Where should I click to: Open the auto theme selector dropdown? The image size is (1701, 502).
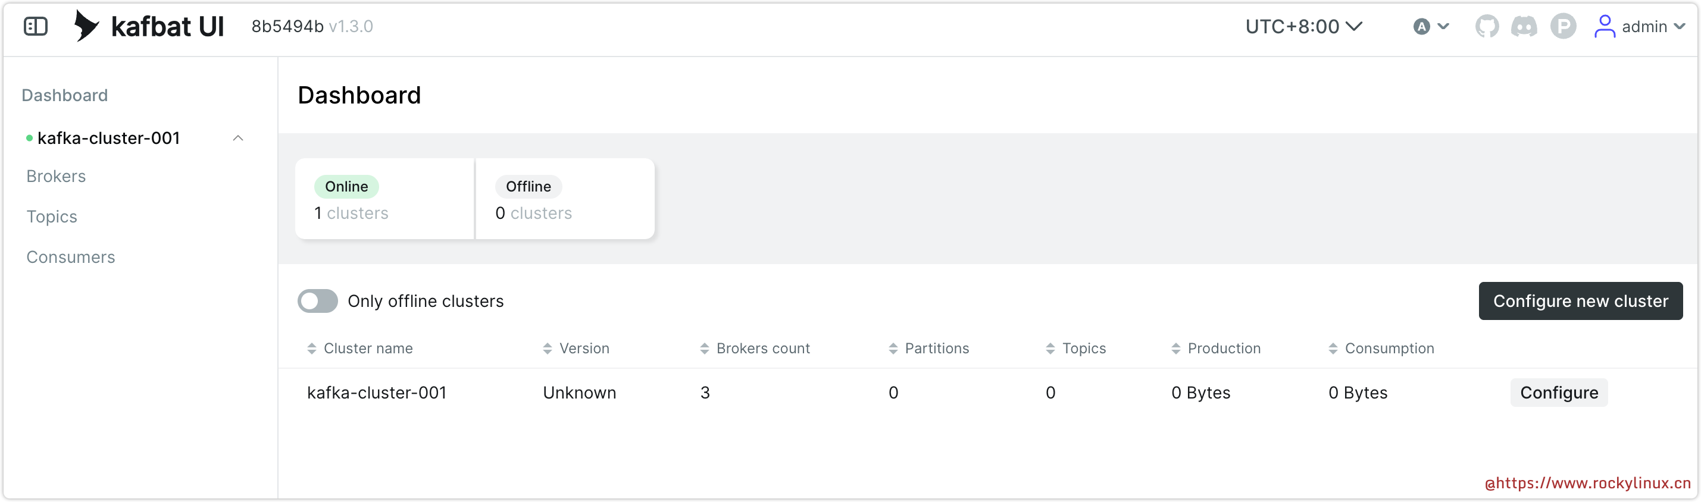(1431, 26)
